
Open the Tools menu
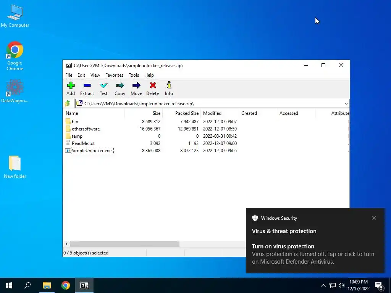tap(134, 75)
